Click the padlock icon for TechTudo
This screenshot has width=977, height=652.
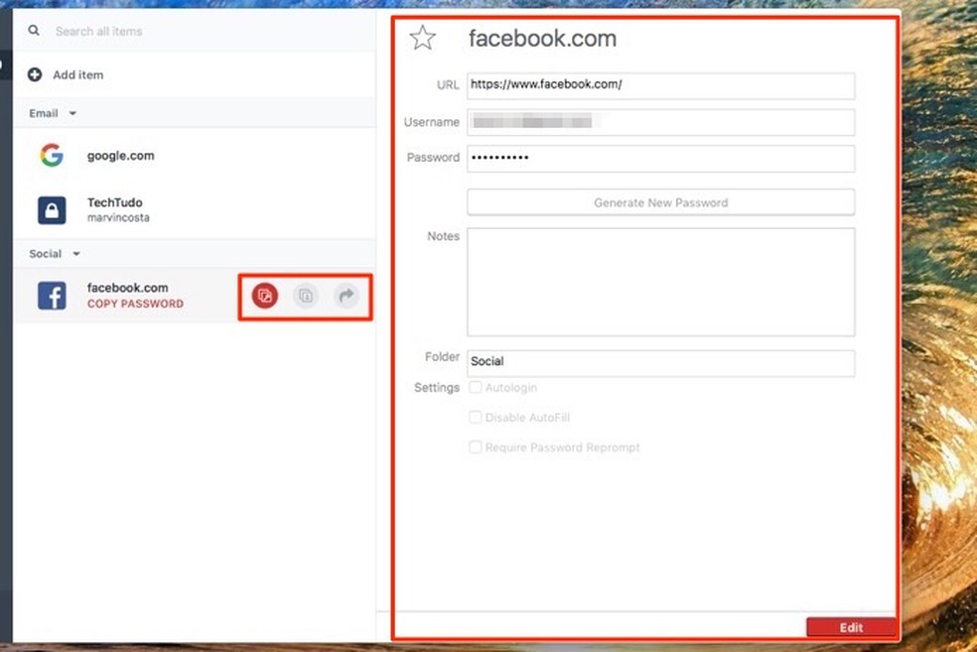pyautogui.click(x=51, y=209)
